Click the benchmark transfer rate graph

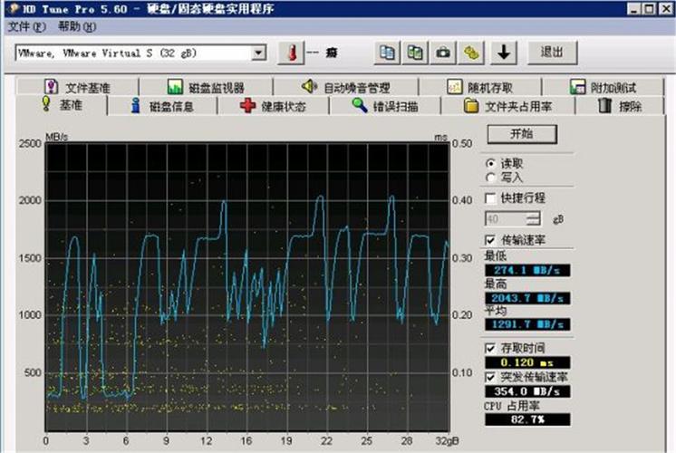click(x=247, y=287)
